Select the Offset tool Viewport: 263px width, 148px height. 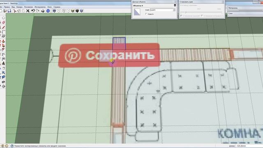3,50
